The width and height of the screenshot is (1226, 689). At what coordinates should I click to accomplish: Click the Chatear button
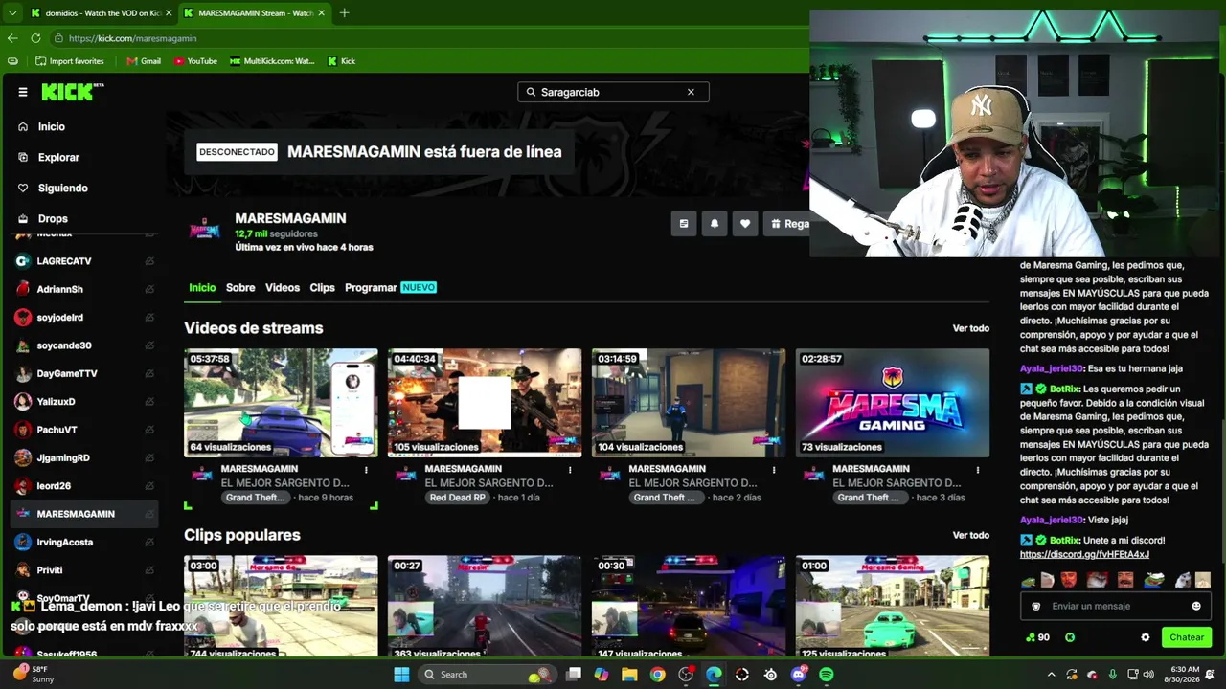[1187, 637]
